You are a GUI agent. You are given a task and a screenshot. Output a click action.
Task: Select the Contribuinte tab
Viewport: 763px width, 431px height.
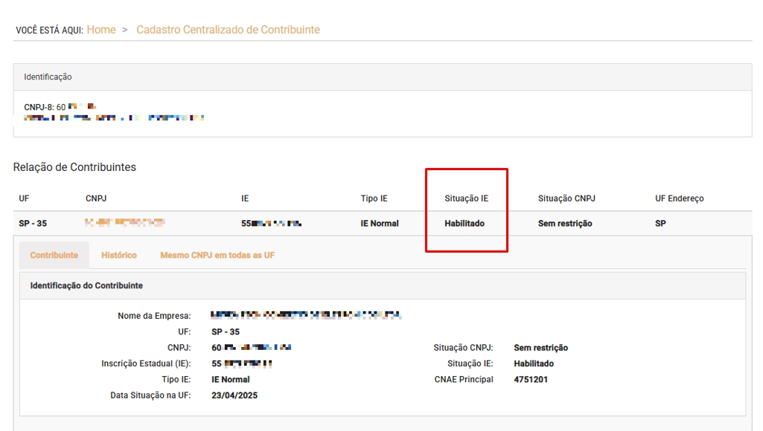pyautogui.click(x=54, y=255)
